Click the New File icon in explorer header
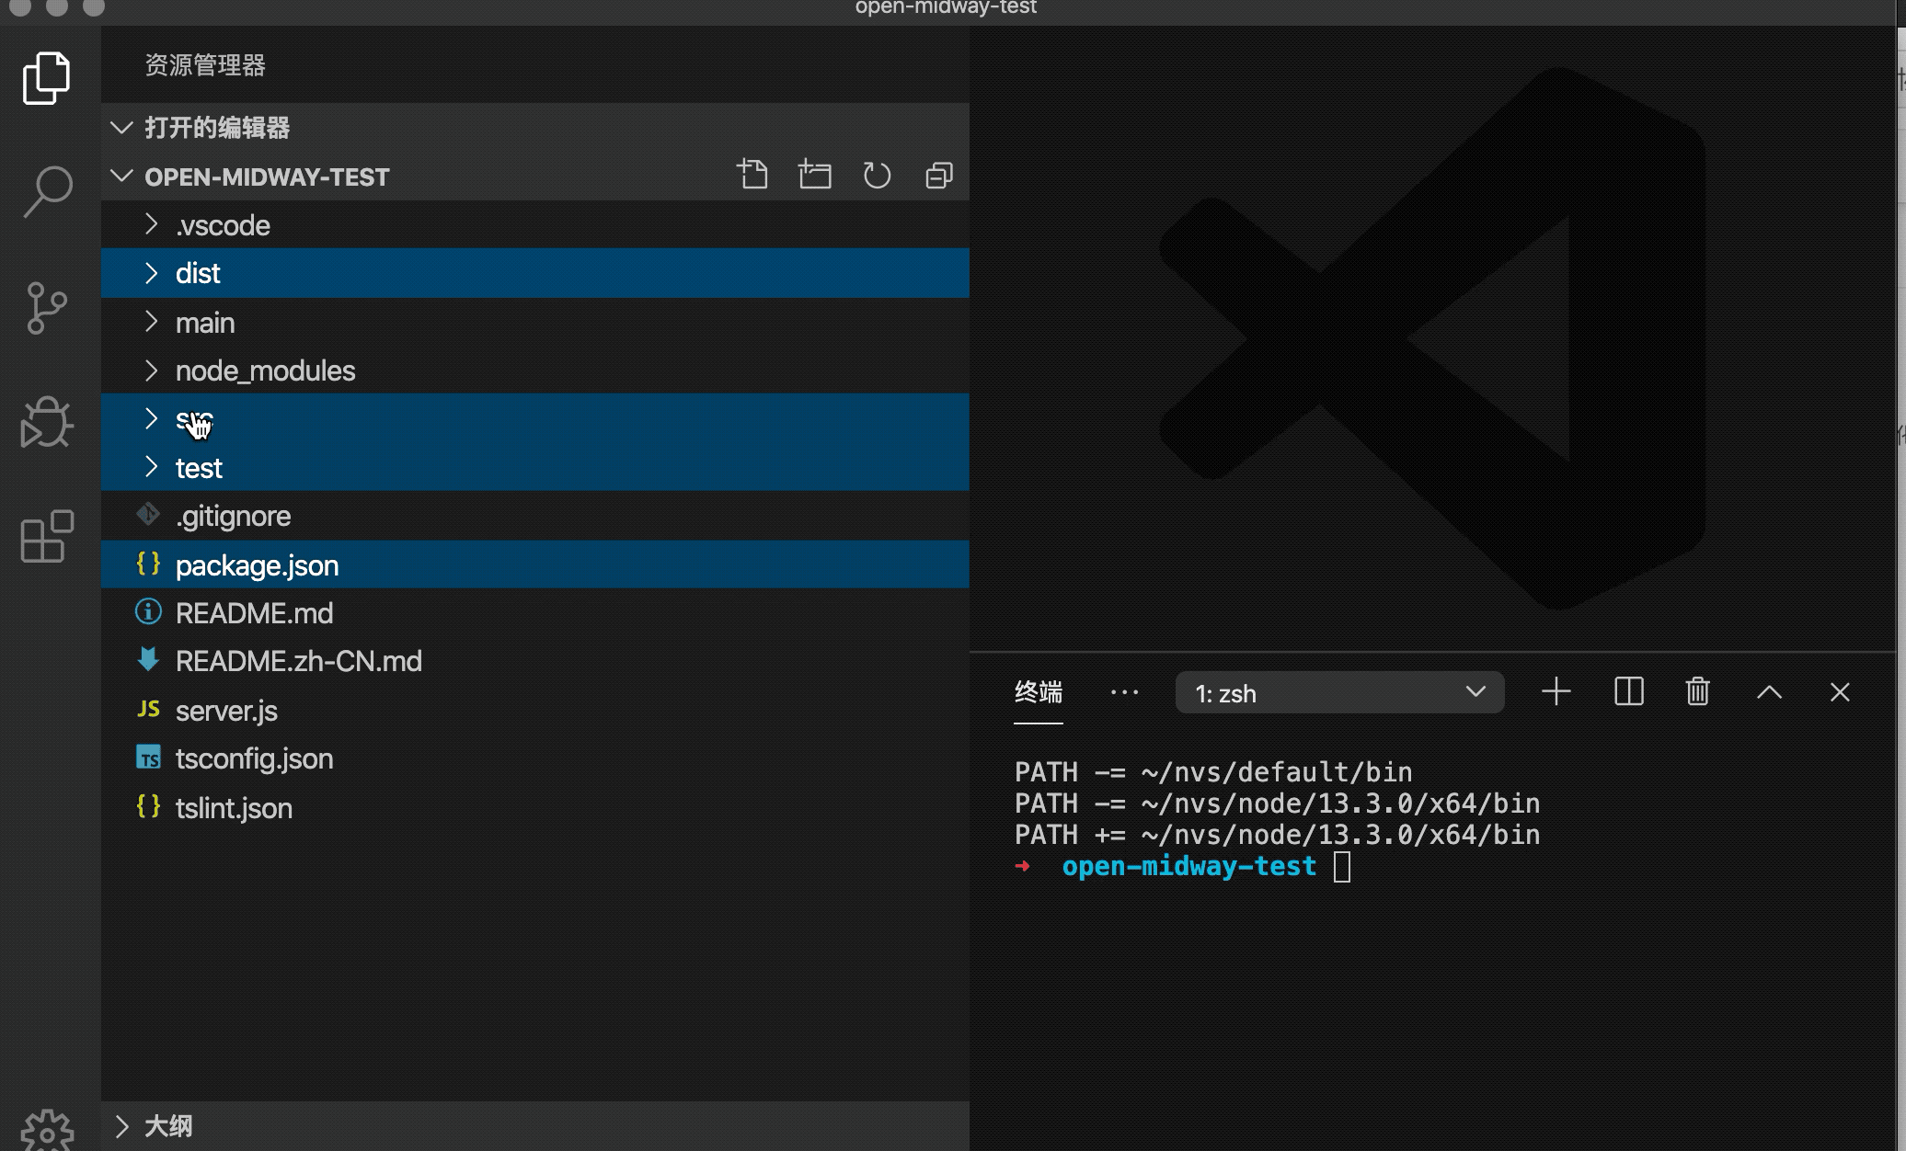Viewport: 1906px width, 1151px height. point(752,175)
